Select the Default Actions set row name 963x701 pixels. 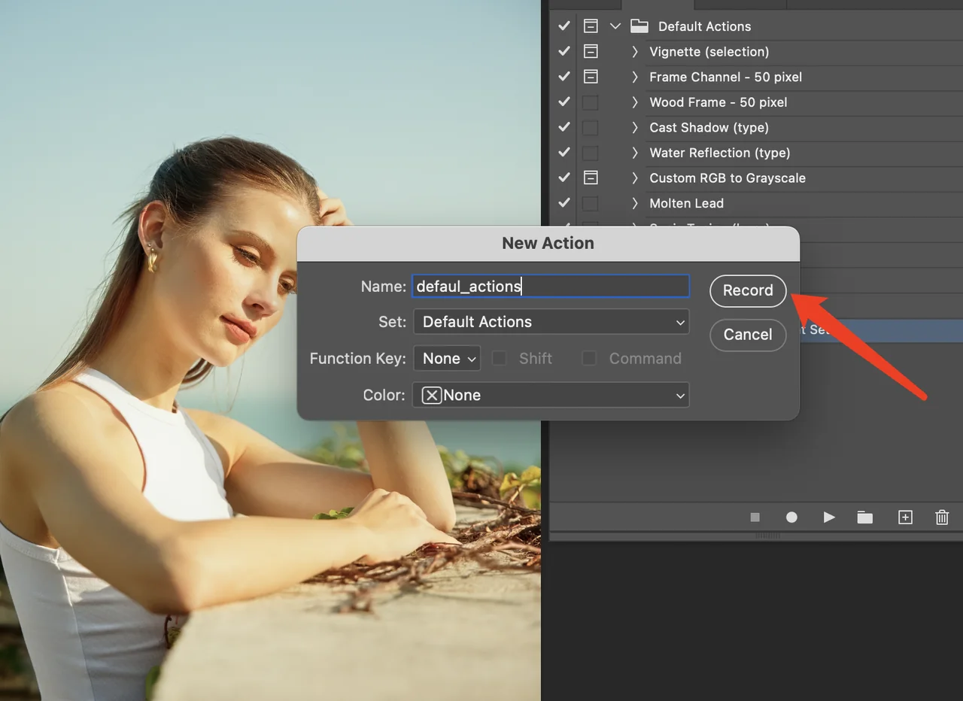coord(704,26)
